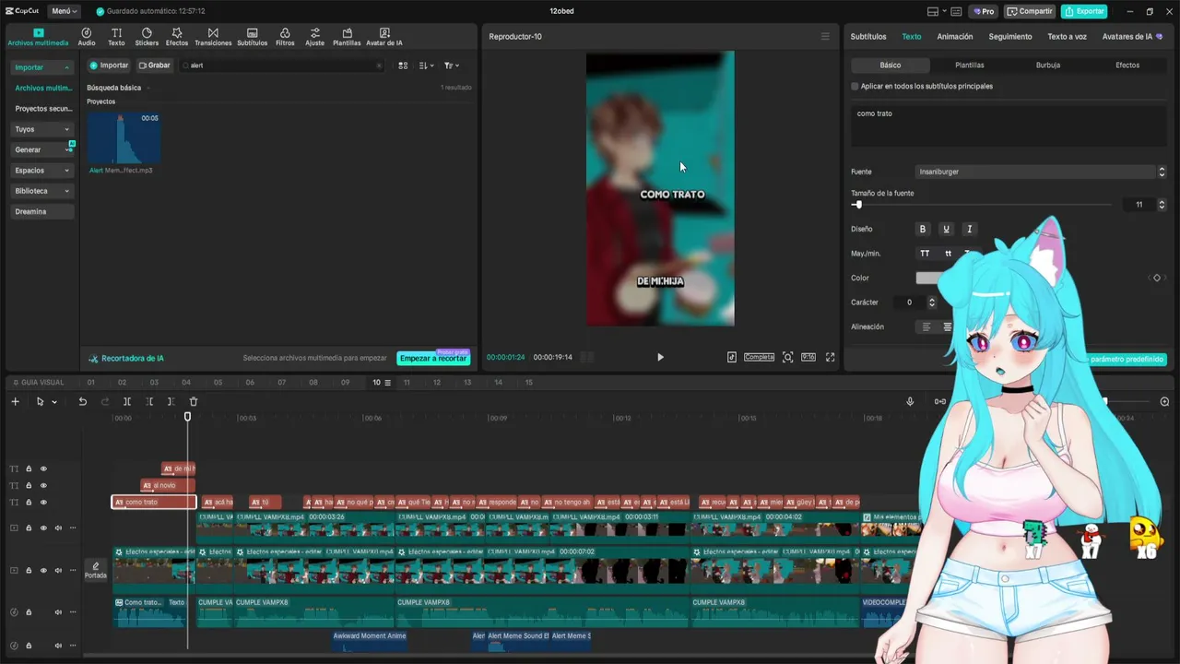
Task: Check Aplicar en todos los subtítulos principales
Action: [855, 86]
